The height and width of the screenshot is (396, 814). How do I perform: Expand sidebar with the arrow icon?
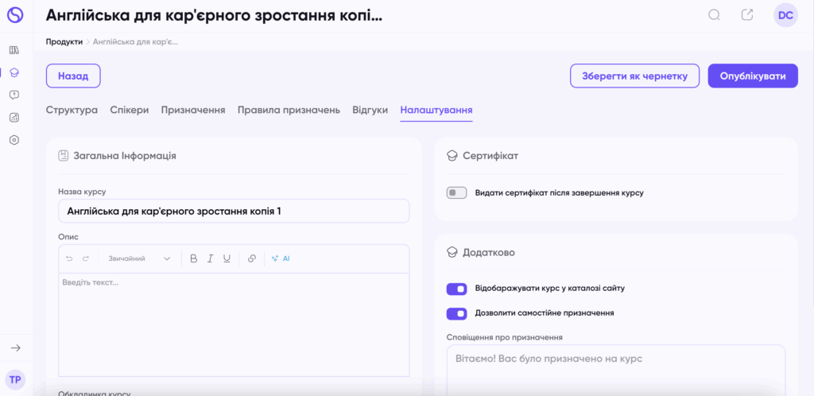click(16, 347)
